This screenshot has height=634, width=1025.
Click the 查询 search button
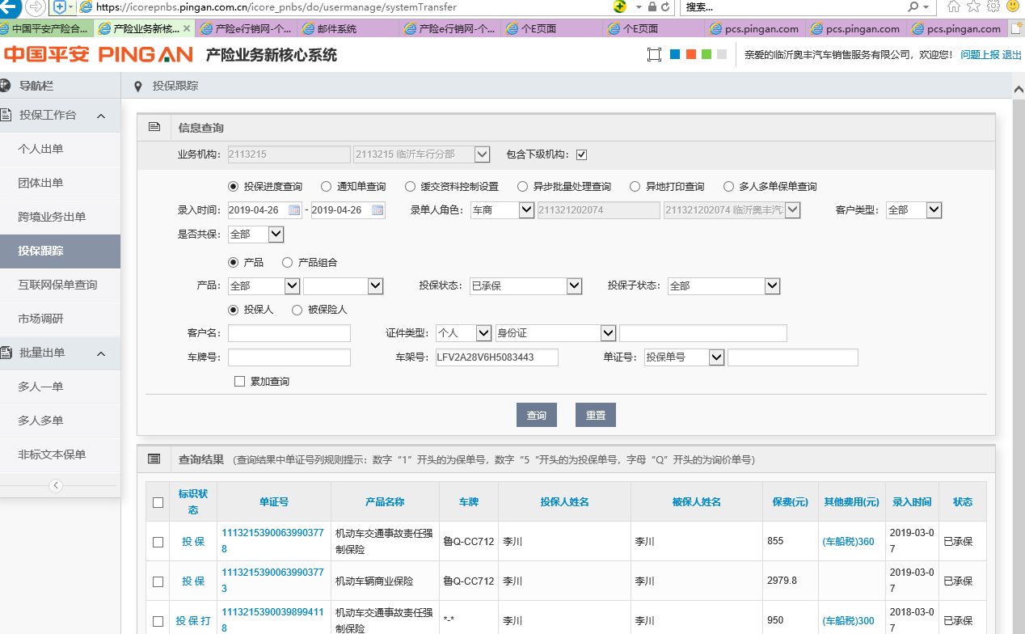click(536, 415)
